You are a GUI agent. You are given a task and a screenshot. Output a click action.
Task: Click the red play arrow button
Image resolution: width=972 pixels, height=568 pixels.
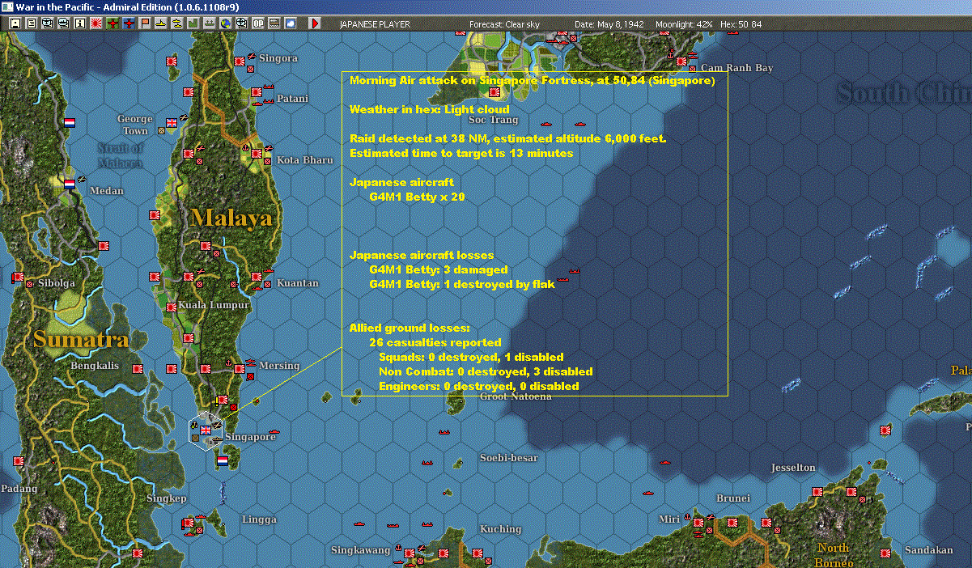[315, 24]
